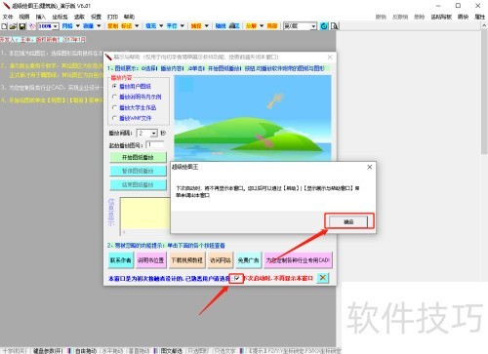The width and height of the screenshot is (488, 354).
Task: Open the layer combo box in toolbar
Action: [x=300, y=26]
